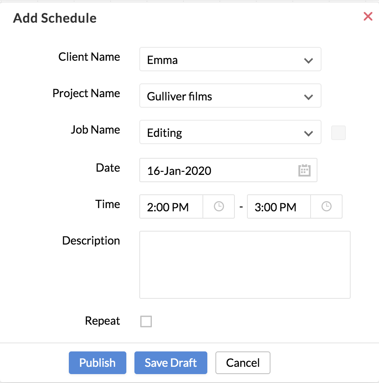Click the Description label text
379x383 pixels.
coord(91,241)
